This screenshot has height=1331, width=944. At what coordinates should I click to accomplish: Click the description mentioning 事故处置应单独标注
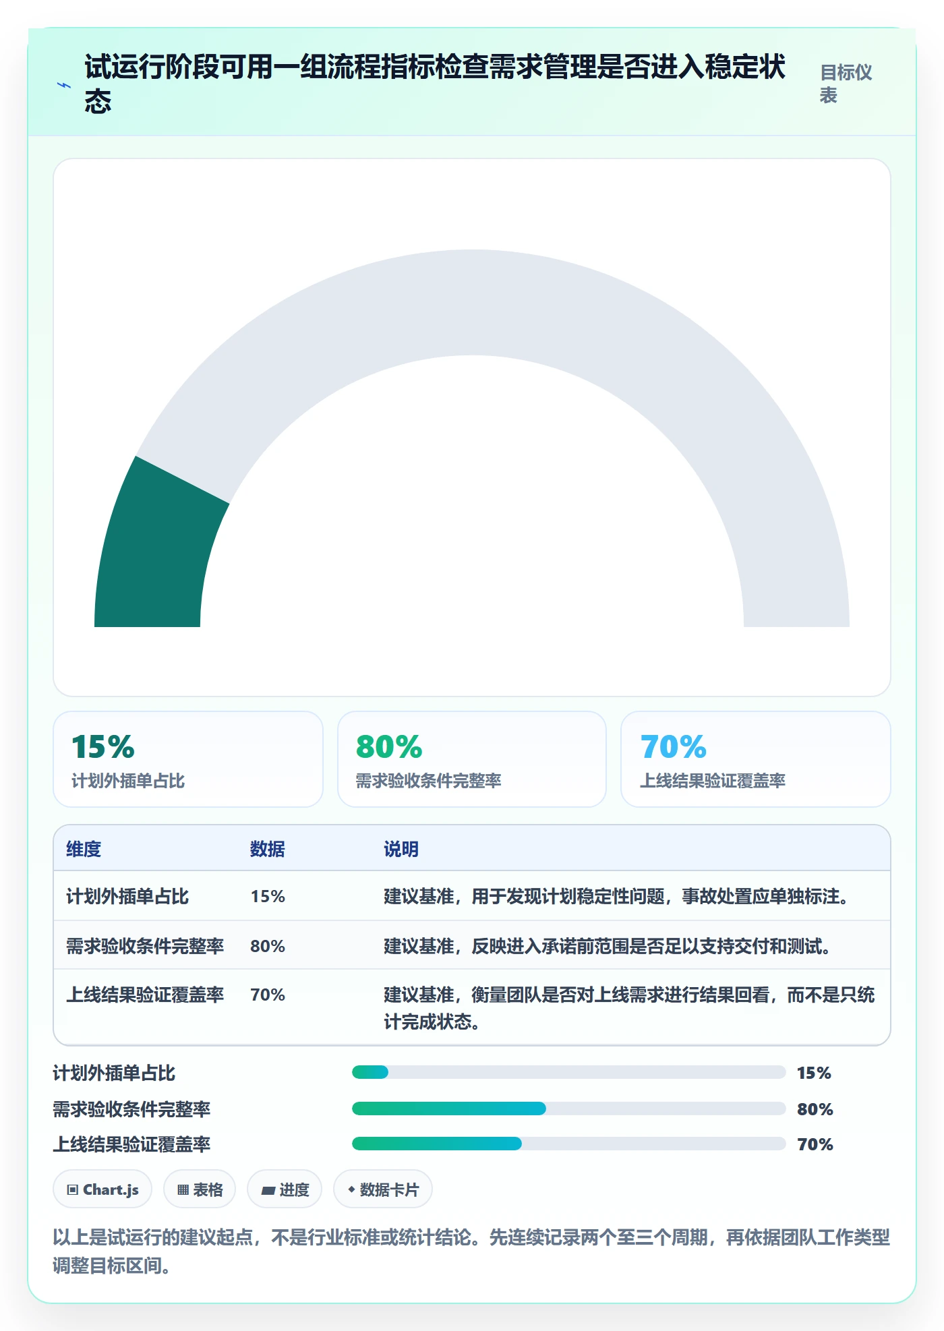coord(616,896)
